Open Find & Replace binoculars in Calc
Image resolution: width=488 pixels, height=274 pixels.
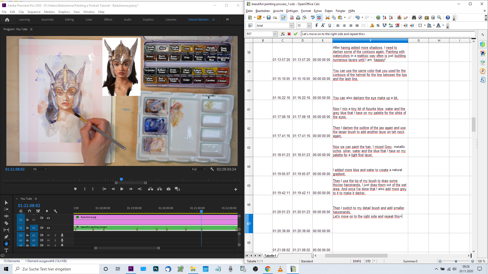(414, 18)
